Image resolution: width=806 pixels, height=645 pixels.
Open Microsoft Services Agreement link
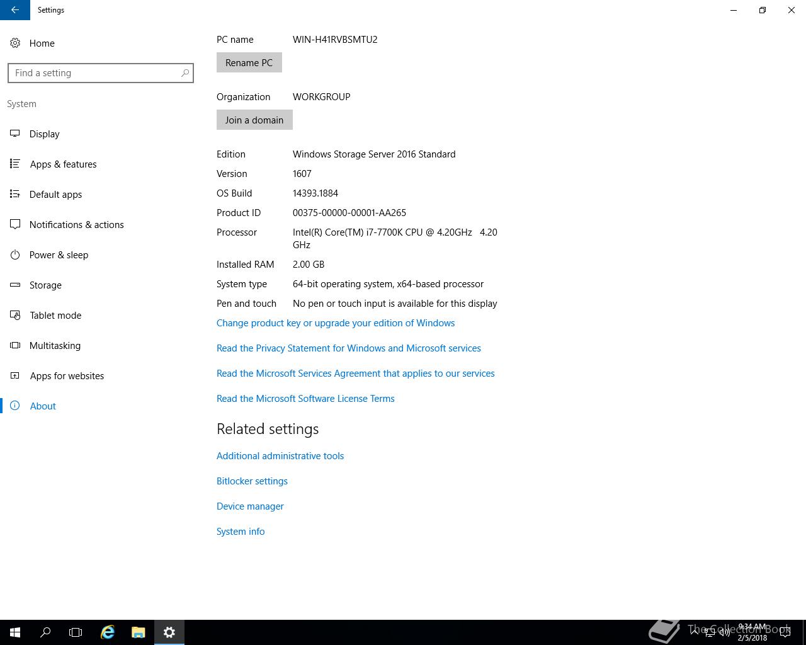(x=355, y=374)
